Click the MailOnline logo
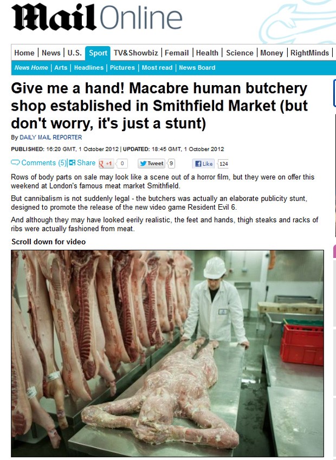Image resolution: width=336 pixels, height=460 pixels. point(97,18)
